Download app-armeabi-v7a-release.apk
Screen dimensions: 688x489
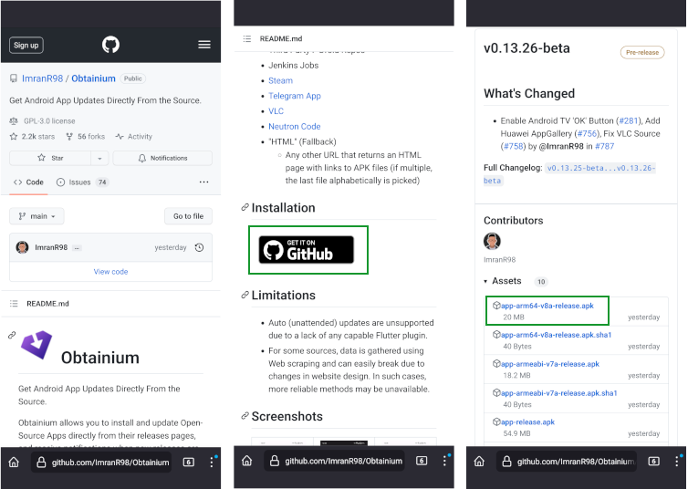click(x=550, y=364)
